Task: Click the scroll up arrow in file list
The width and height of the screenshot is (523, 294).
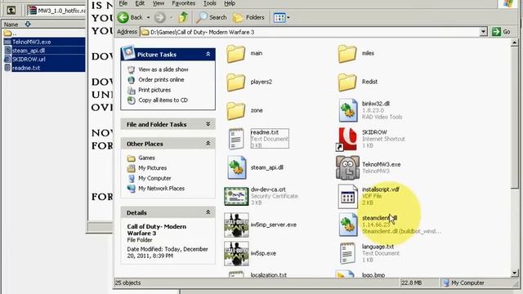Action: pos(514,42)
